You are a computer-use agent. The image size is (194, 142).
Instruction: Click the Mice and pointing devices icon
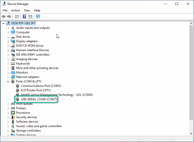pos(13,68)
